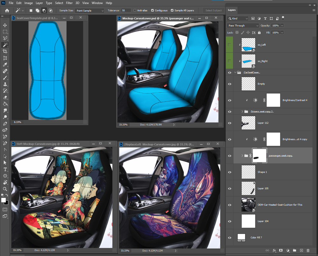
Task: Select the Rectangular Marquee tool
Action: click(x=5, y=32)
